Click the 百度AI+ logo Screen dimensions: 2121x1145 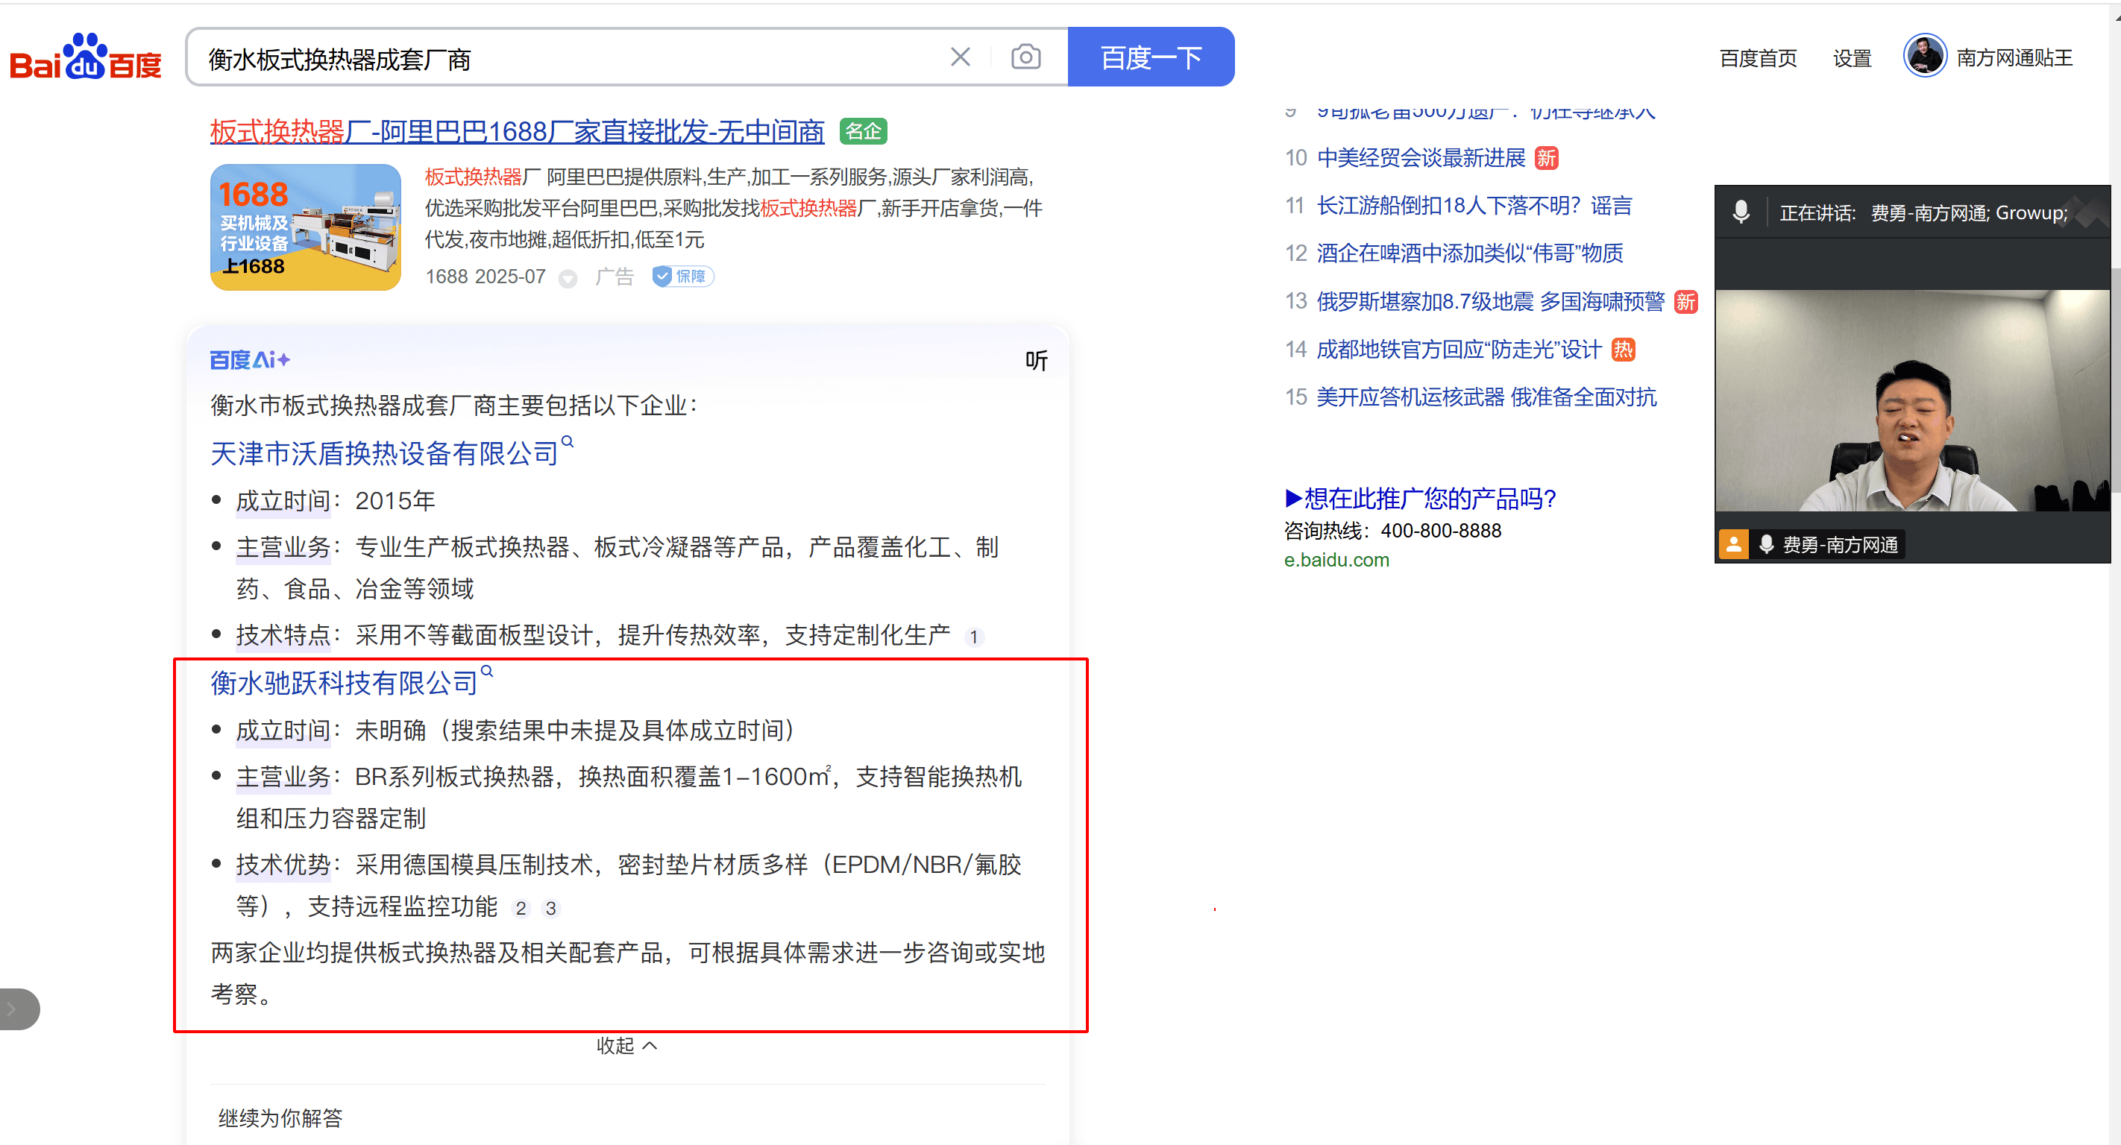pos(250,360)
